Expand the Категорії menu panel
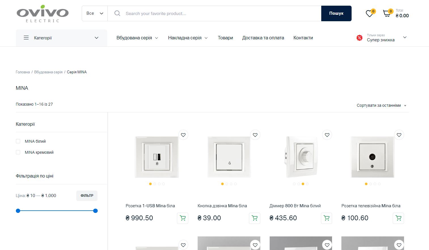 62,38
